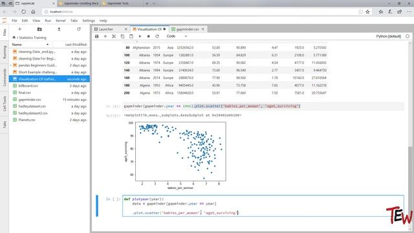Click the plotyear function code cell
The height and width of the screenshot is (233, 414).
pyautogui.click(x=263, y=206)
